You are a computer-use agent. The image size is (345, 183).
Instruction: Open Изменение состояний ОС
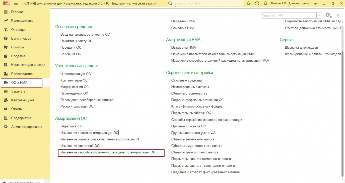point(80,146)
